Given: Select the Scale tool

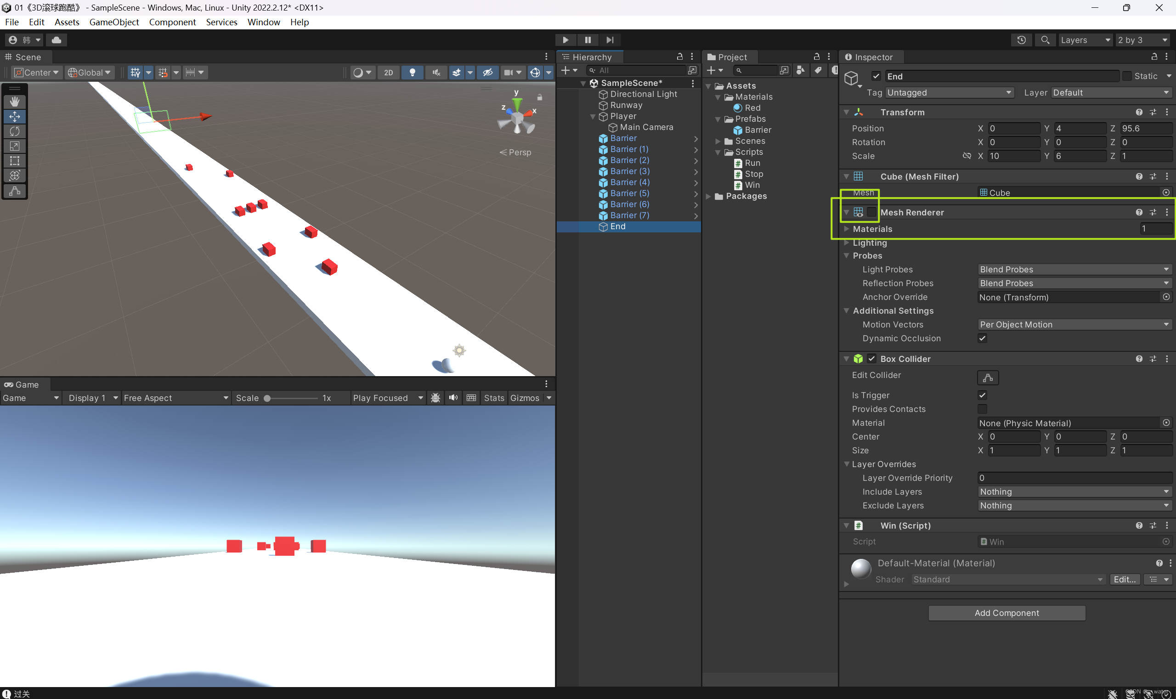Looking at the screenshot, I should 15,146.
